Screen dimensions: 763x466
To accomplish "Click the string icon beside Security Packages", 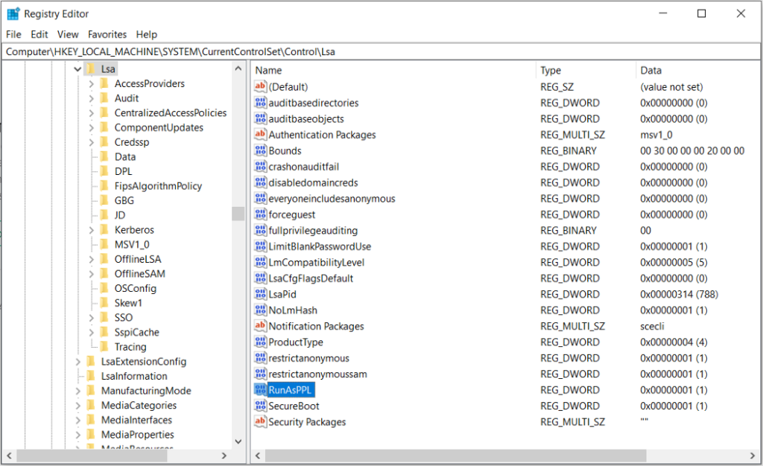I will (x=260, y=422).
